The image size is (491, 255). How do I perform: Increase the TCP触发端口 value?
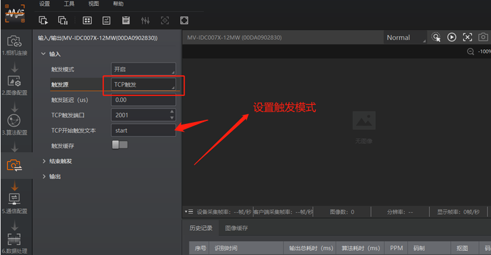pos(172,111)
